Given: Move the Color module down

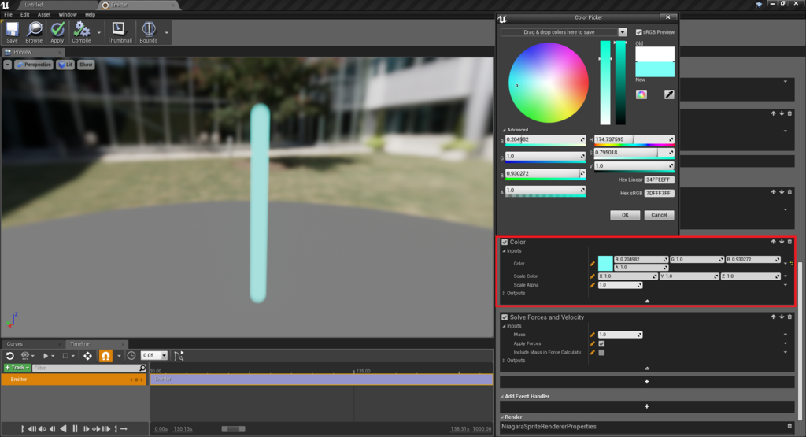Looking at the screenshot, I should (x=782, y=242).
